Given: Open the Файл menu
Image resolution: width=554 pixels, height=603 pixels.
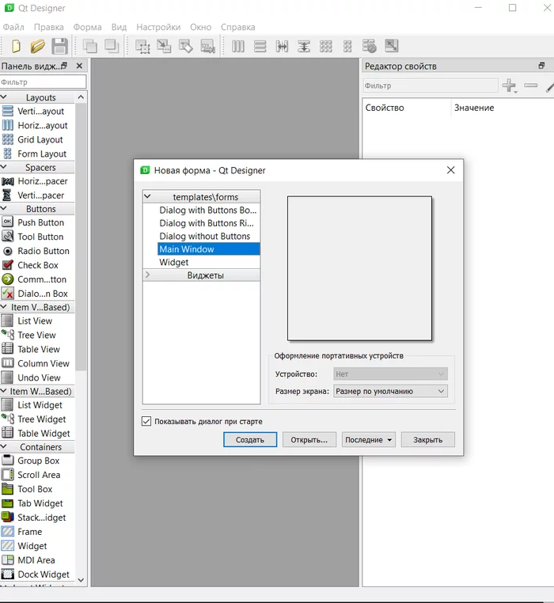Looking at the screenshot, I should point(13,27).
